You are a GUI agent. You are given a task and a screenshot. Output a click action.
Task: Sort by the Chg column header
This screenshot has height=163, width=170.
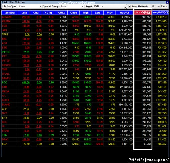point(36,13)
